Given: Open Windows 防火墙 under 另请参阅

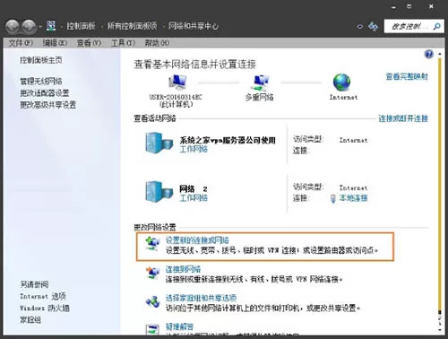Looking at the screenshot, I should coord(45,308).
